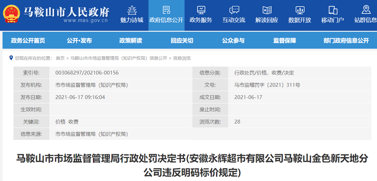Screen dimensions: 377x181
Task: Select the 生效时间 label cell
Action: (31, 109)
